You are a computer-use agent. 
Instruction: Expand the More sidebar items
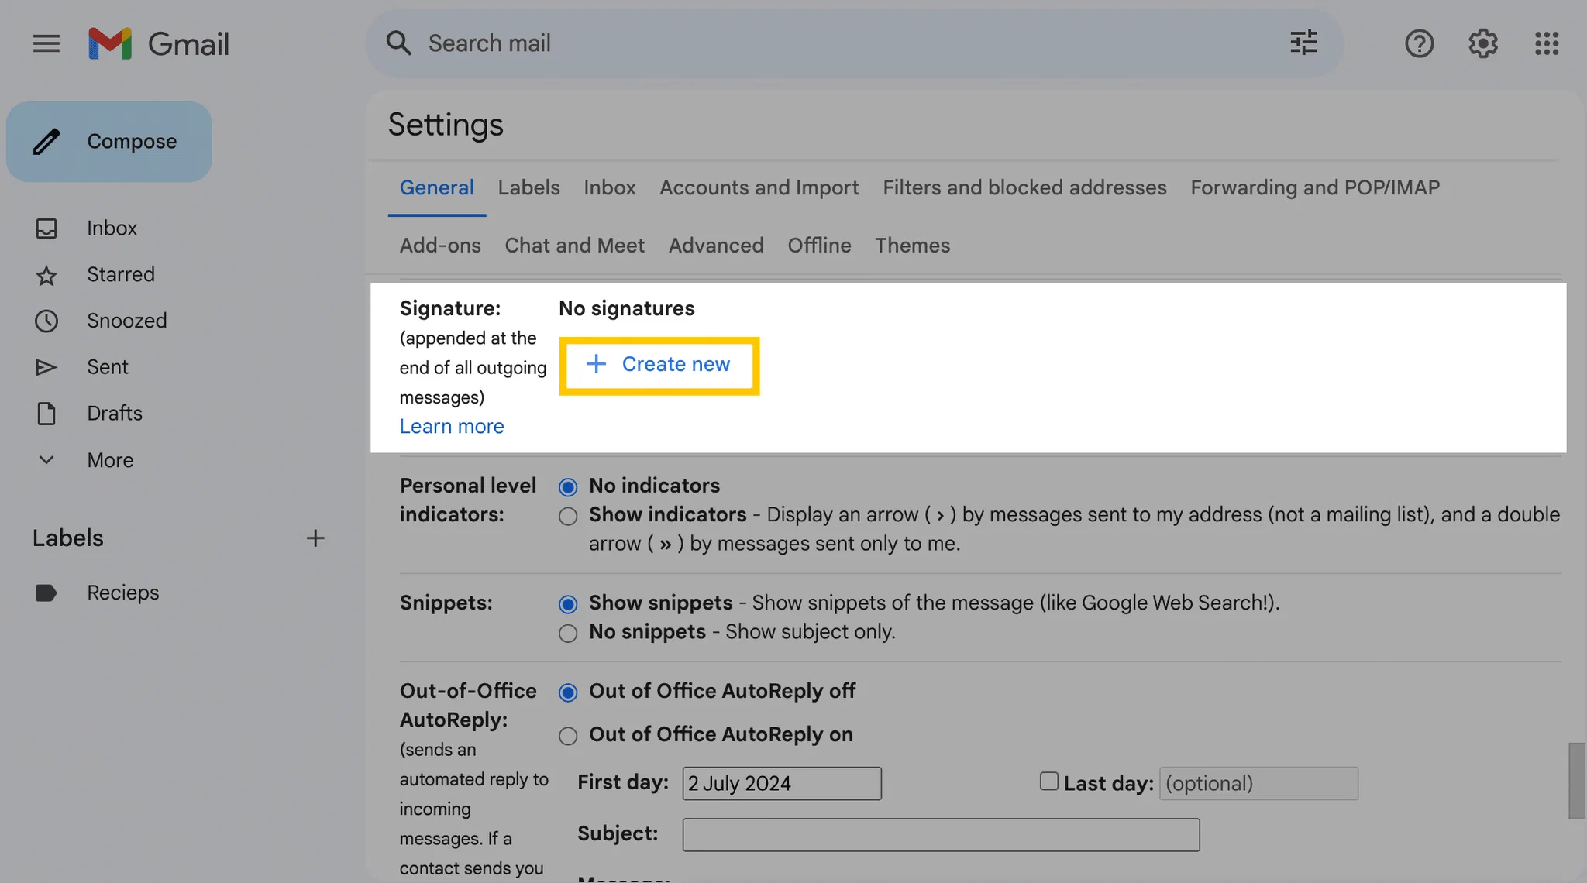coord(110,460)
